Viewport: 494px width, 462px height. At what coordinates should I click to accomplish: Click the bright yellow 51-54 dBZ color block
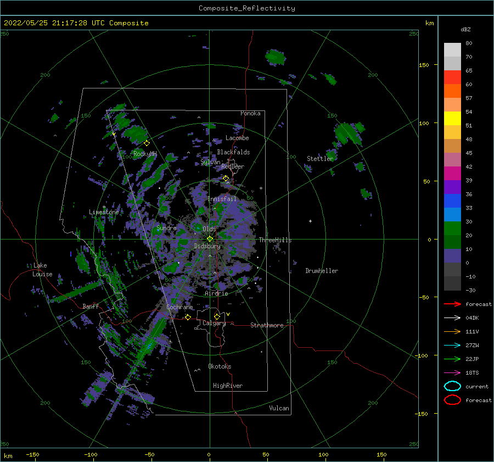tap(452, 119)
